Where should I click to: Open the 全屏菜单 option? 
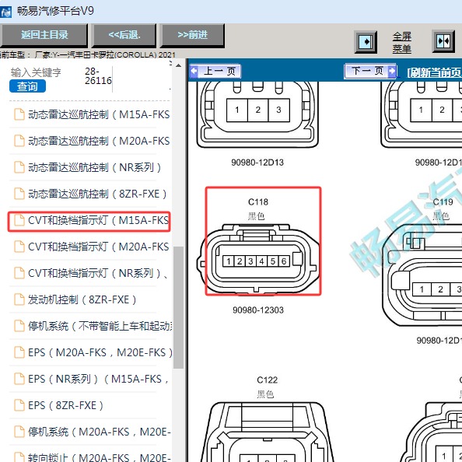(402, 42)
